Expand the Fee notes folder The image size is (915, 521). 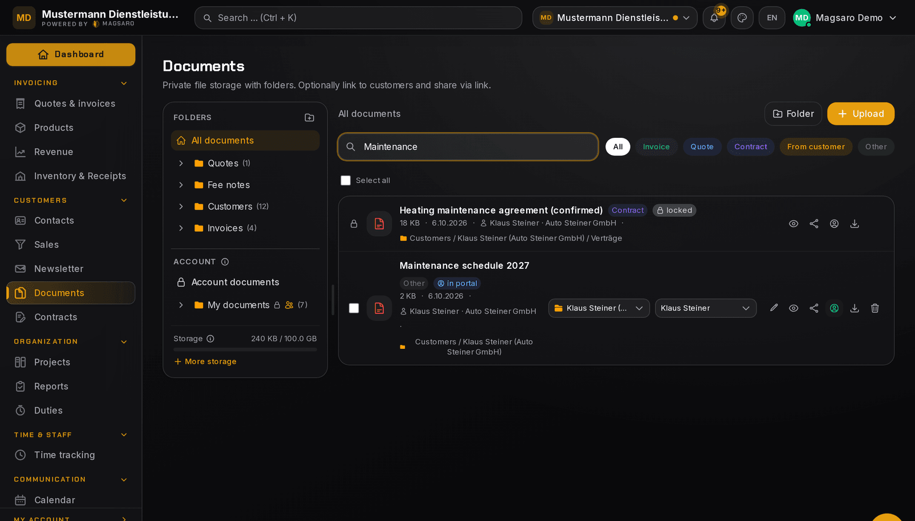[x=181, y=185]
